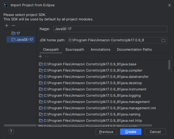Image resolution: width=174 pixels, height=139 pixels.
Task: Remove the selected SDK with the minus icon
Action: [x=14, y=26]
